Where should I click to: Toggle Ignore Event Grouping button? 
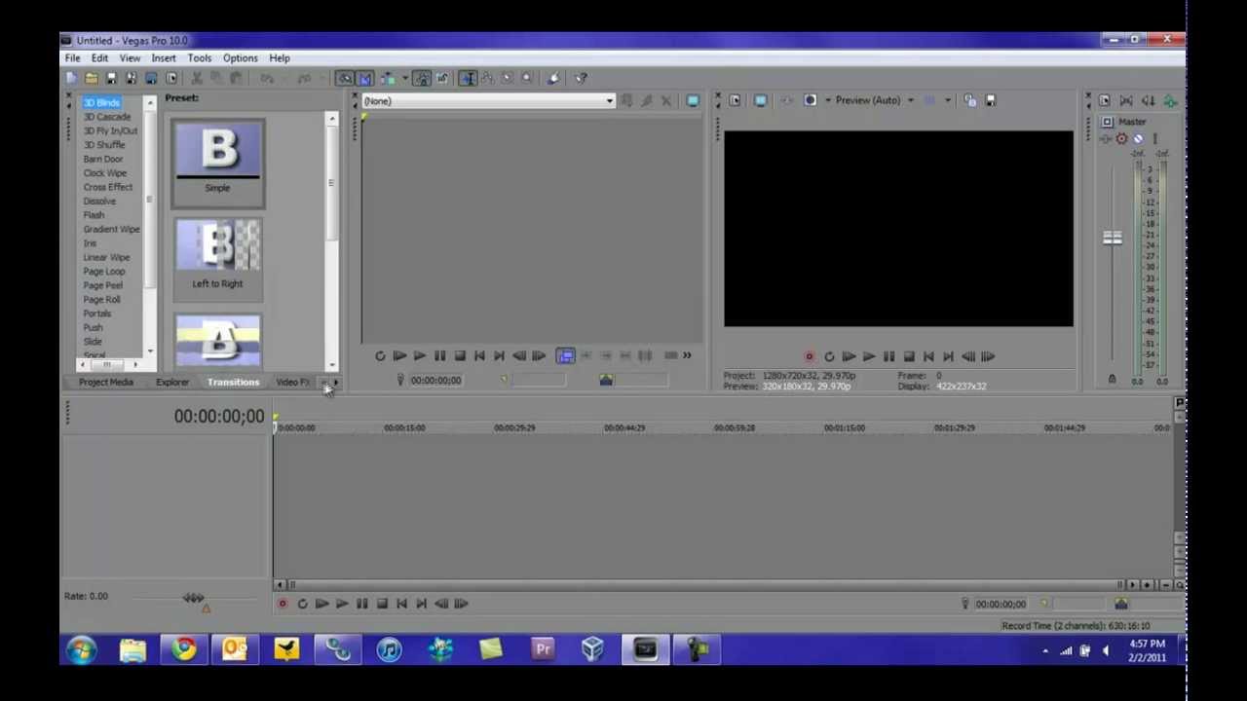click(x=442, y=78)
